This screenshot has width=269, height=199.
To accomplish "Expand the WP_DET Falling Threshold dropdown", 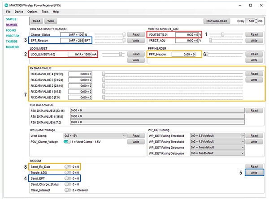I will tap(217, 135).
